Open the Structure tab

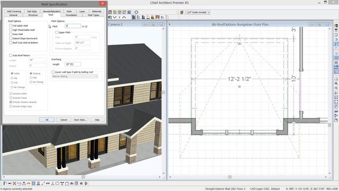click(x=33, y=15)
